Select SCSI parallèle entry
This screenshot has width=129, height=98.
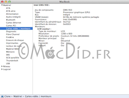[x=12, y=58]
